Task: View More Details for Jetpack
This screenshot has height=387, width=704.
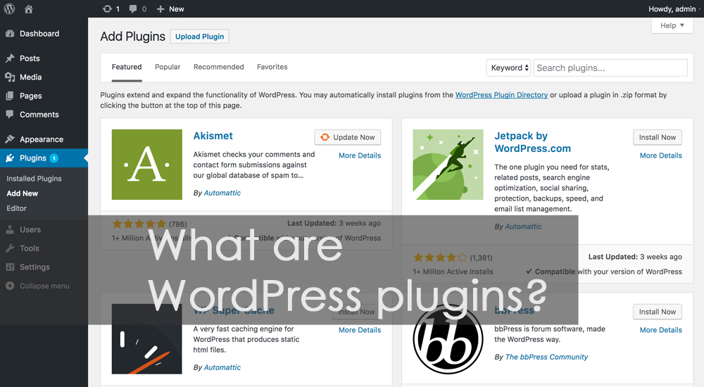Action: (x=661, y=156)
